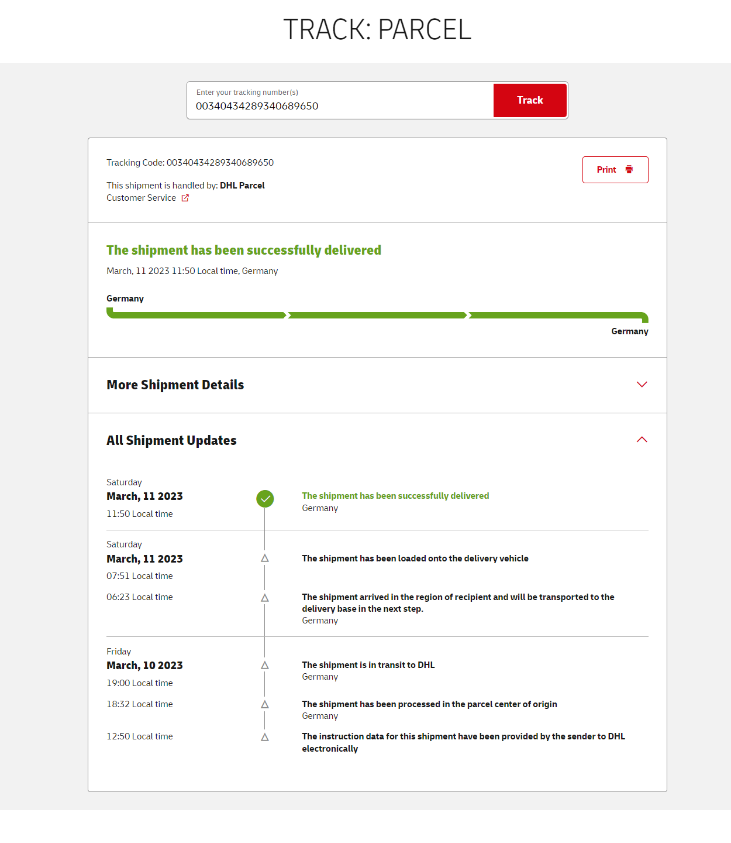Click the first segment of green progress bar
The width and height of the screenshot is (731, 843).
196,315
